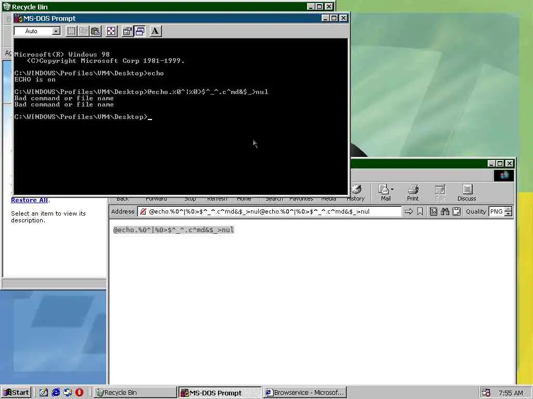Open the Start menu
Viewport: 533px width, 399px height.
click(x=16, y=393)
